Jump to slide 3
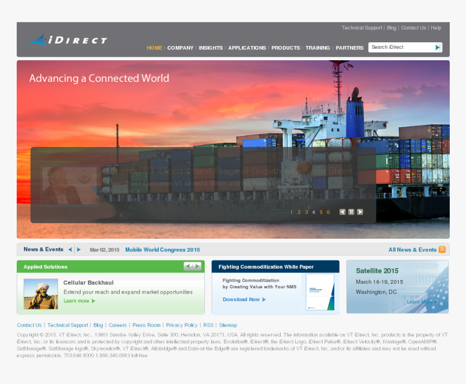The height and width of the screenshot is (384, 466). click(306, 212)
